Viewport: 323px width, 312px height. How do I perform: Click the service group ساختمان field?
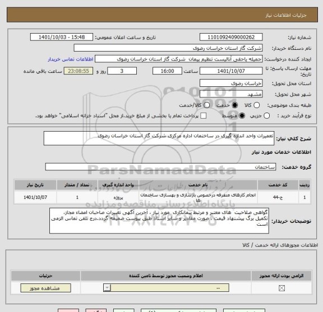pos(160,167)
